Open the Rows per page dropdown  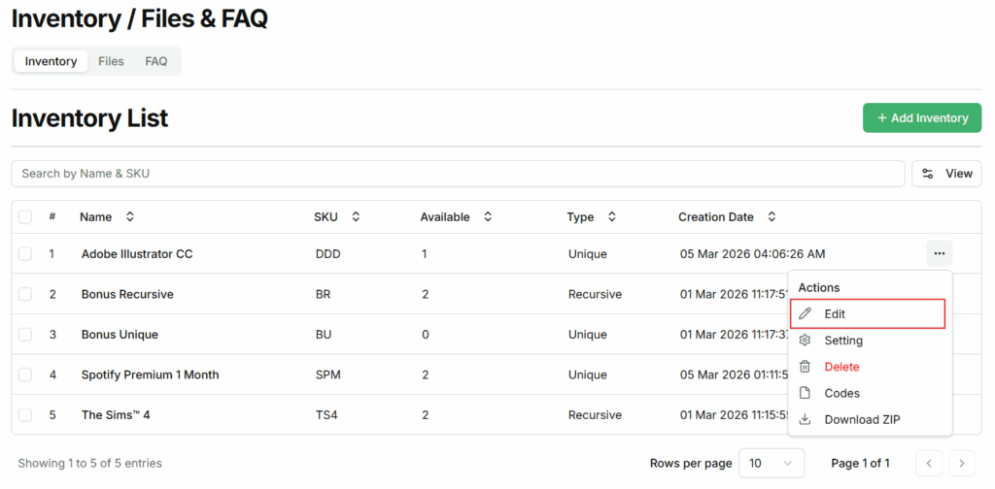click(772, 464)
